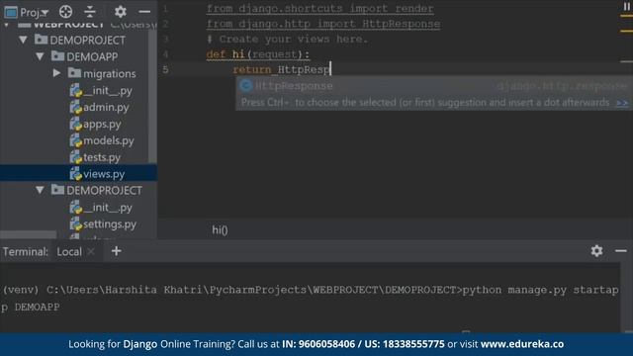Select views.py in project tree
The image size is (633, 356).
click(x=78, y=174)
